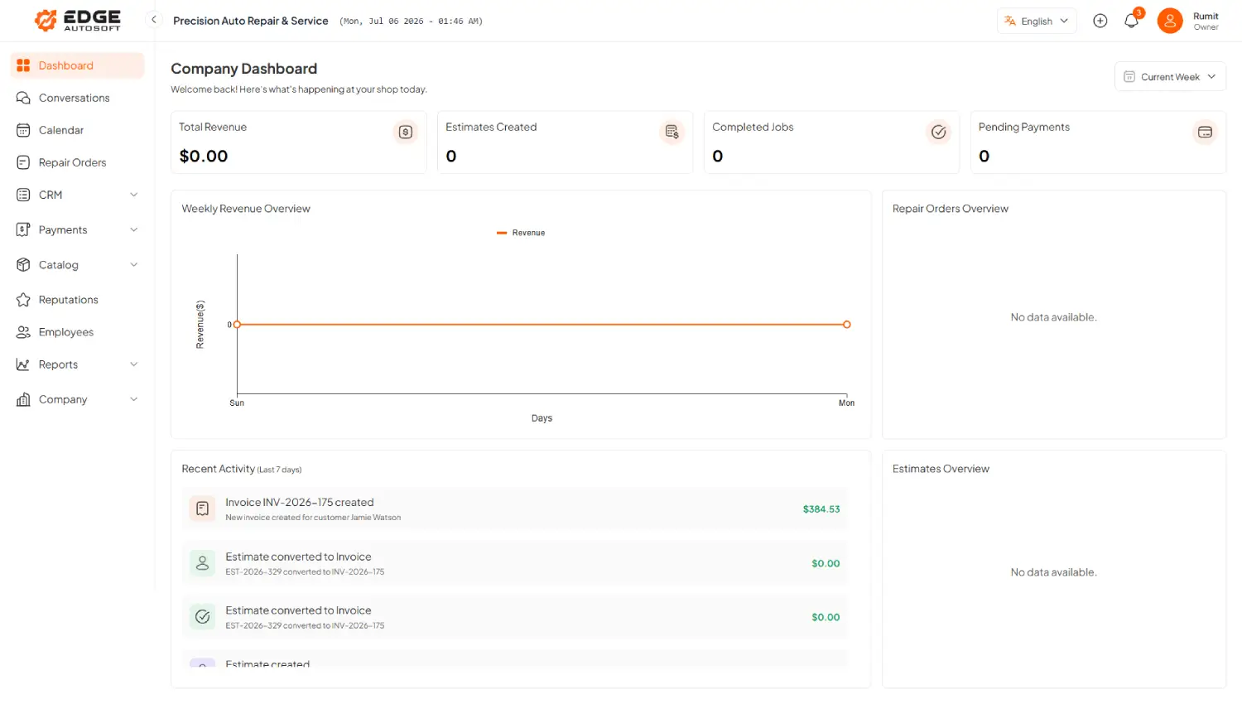Image resolution: width=1242 pixels, height=704 pixels.
Task: Go to Conversations in sidebar
Action: [x=78, y=98]
